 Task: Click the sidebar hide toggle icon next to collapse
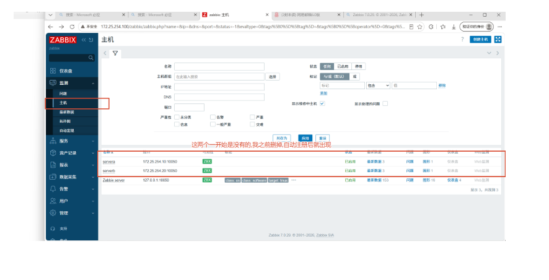click(x=91, y=40)
